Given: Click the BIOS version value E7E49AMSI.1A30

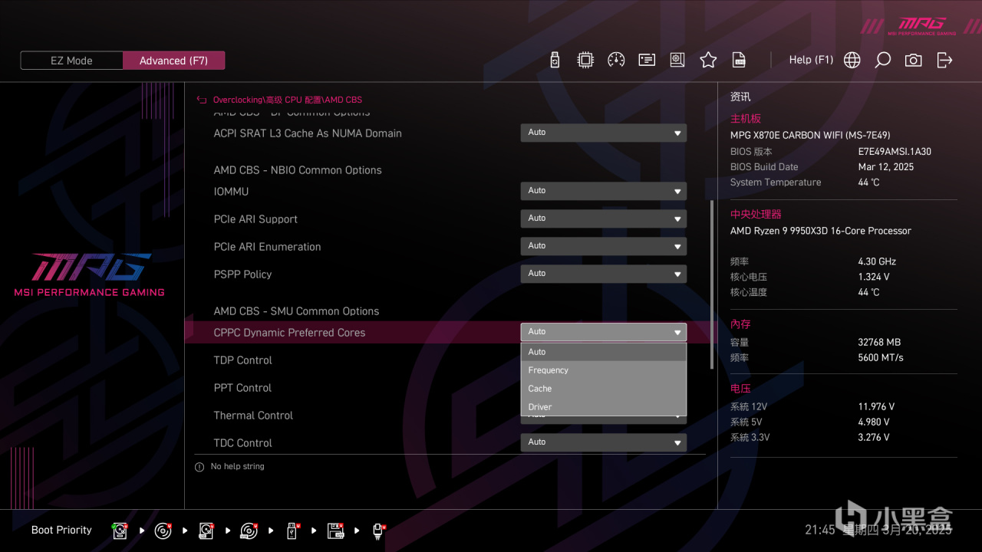Looking at the screenshot, I should point(895,152).
